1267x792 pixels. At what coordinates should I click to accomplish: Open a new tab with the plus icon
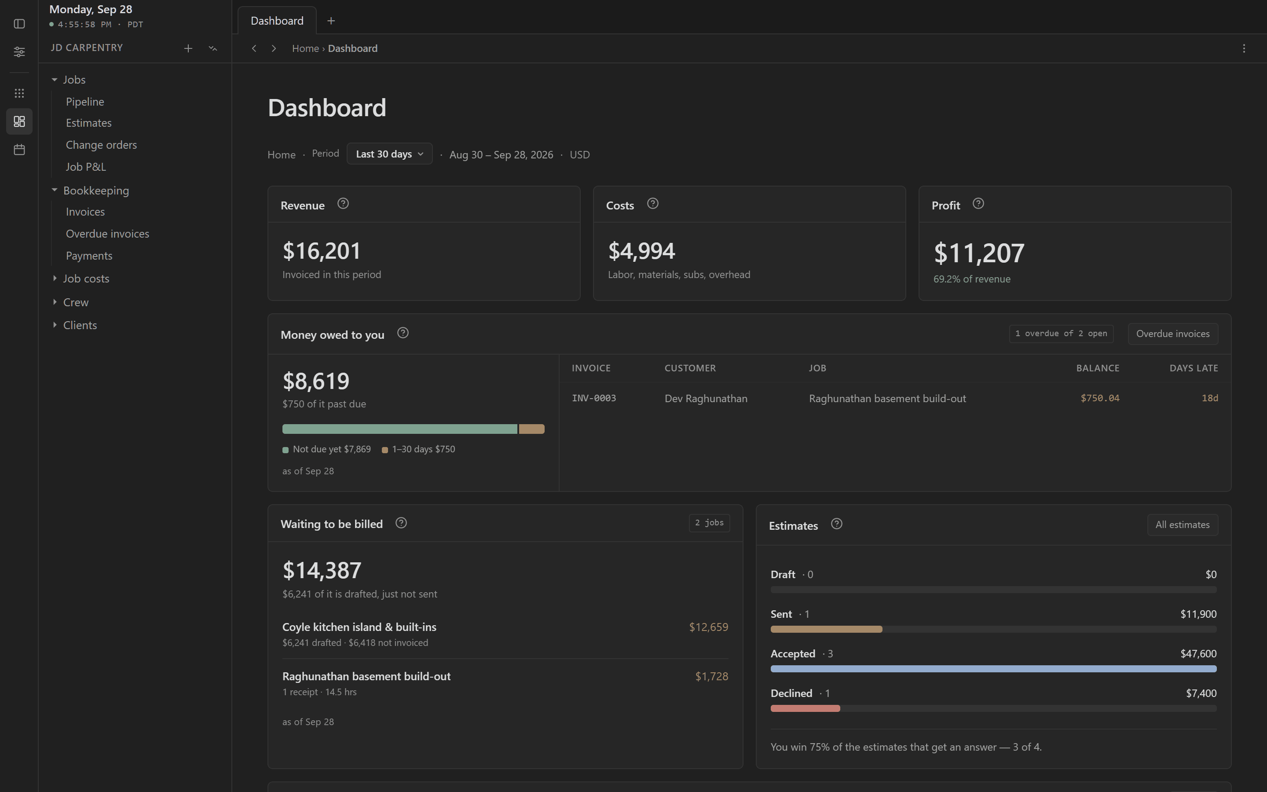click(x=331, y=21)
